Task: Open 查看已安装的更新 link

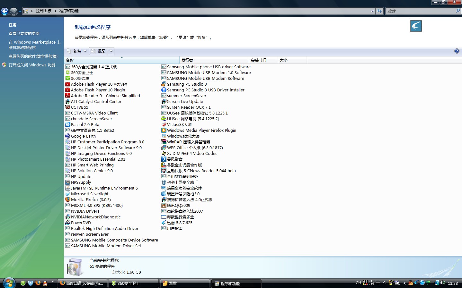Action: [x=24, y=33]
